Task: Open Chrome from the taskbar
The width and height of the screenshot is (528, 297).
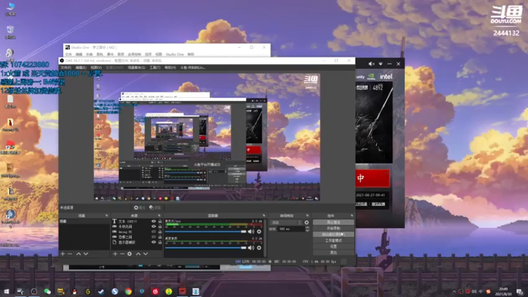Action: pos(128,291)
